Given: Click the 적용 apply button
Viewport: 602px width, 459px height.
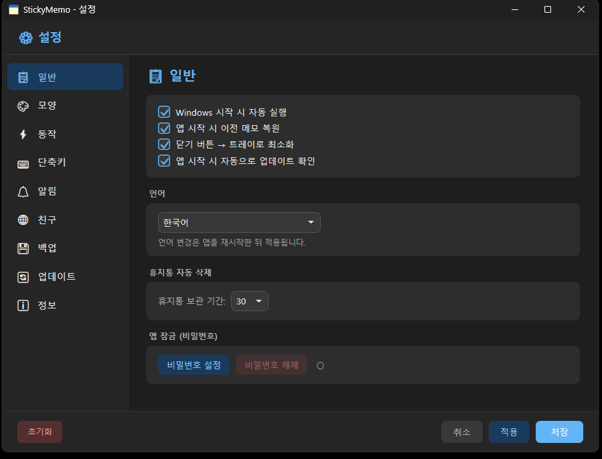Looking at the screenshot, I should tap(509, 432).
